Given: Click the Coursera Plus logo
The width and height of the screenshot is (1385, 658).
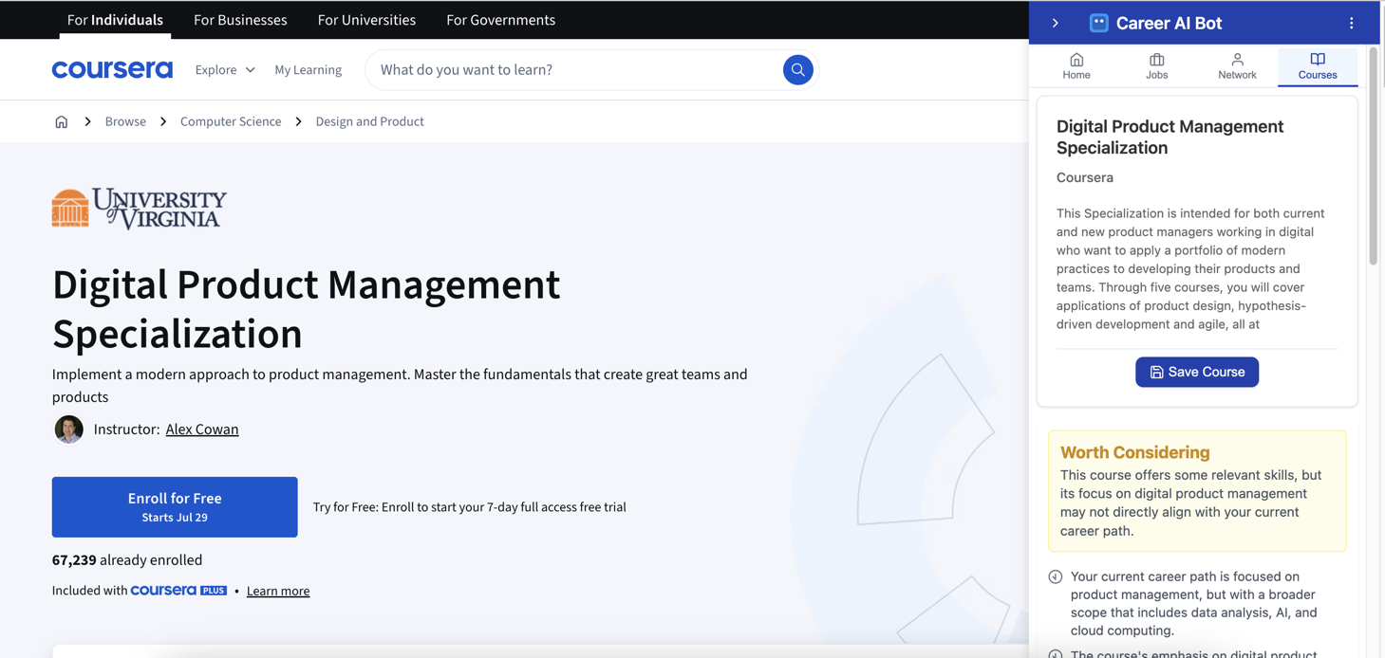Looking at the screenshot, I should pos(178,591).
